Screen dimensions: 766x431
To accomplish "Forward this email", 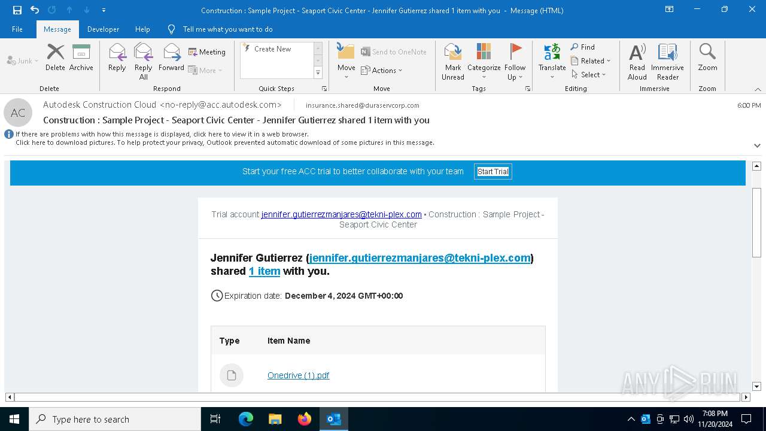I will 171,57.
